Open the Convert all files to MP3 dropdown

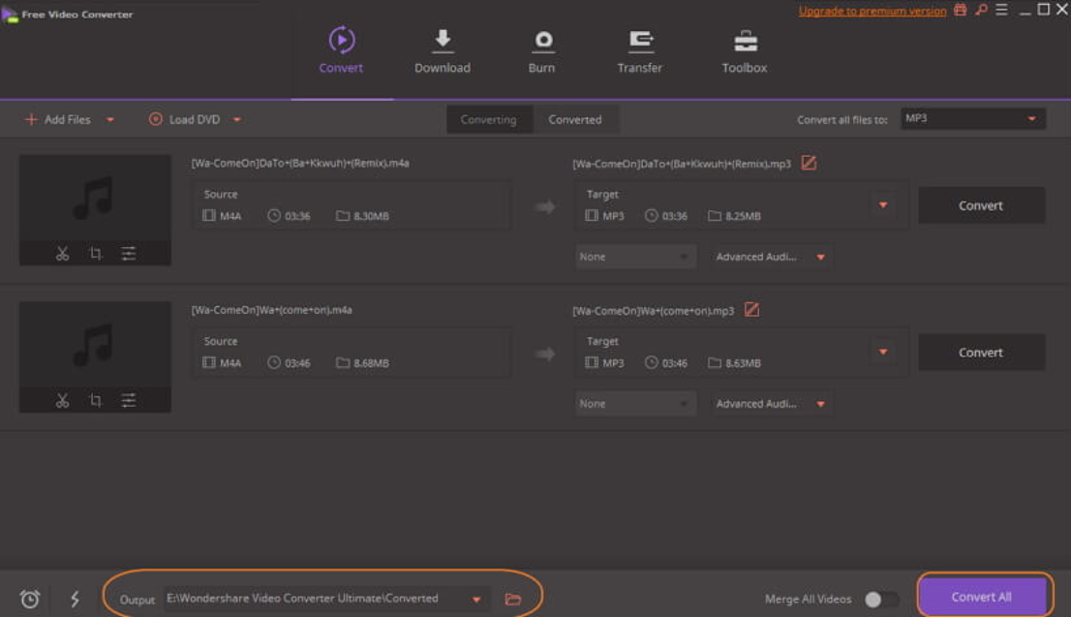pos(971,119)
